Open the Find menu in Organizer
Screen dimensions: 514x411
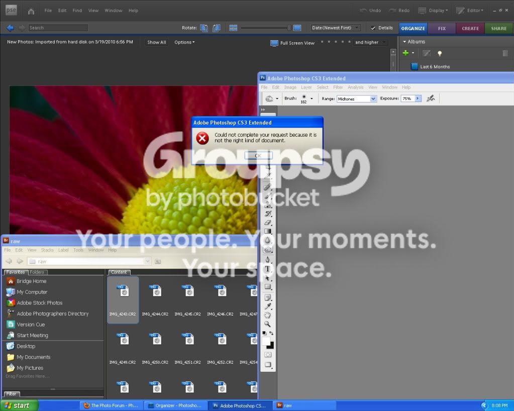[77, 11]
